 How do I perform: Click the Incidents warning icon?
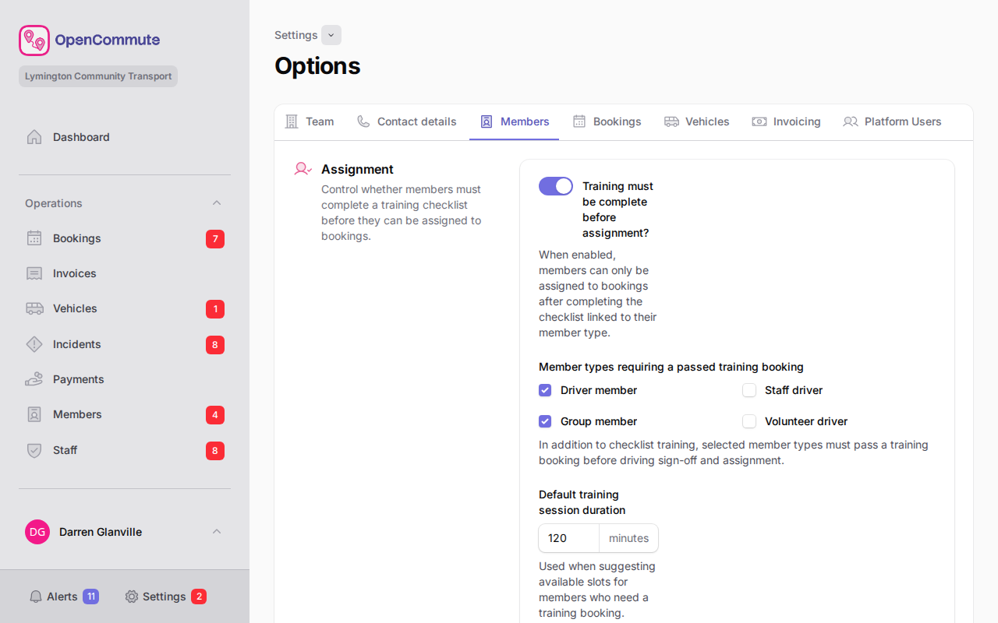(34, 344)
